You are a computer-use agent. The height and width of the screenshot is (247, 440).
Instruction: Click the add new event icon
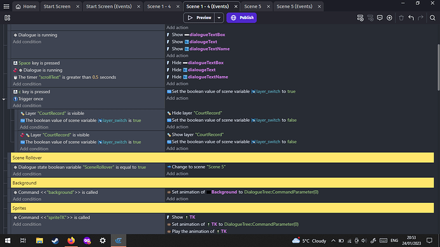click(x=360, y=18)
